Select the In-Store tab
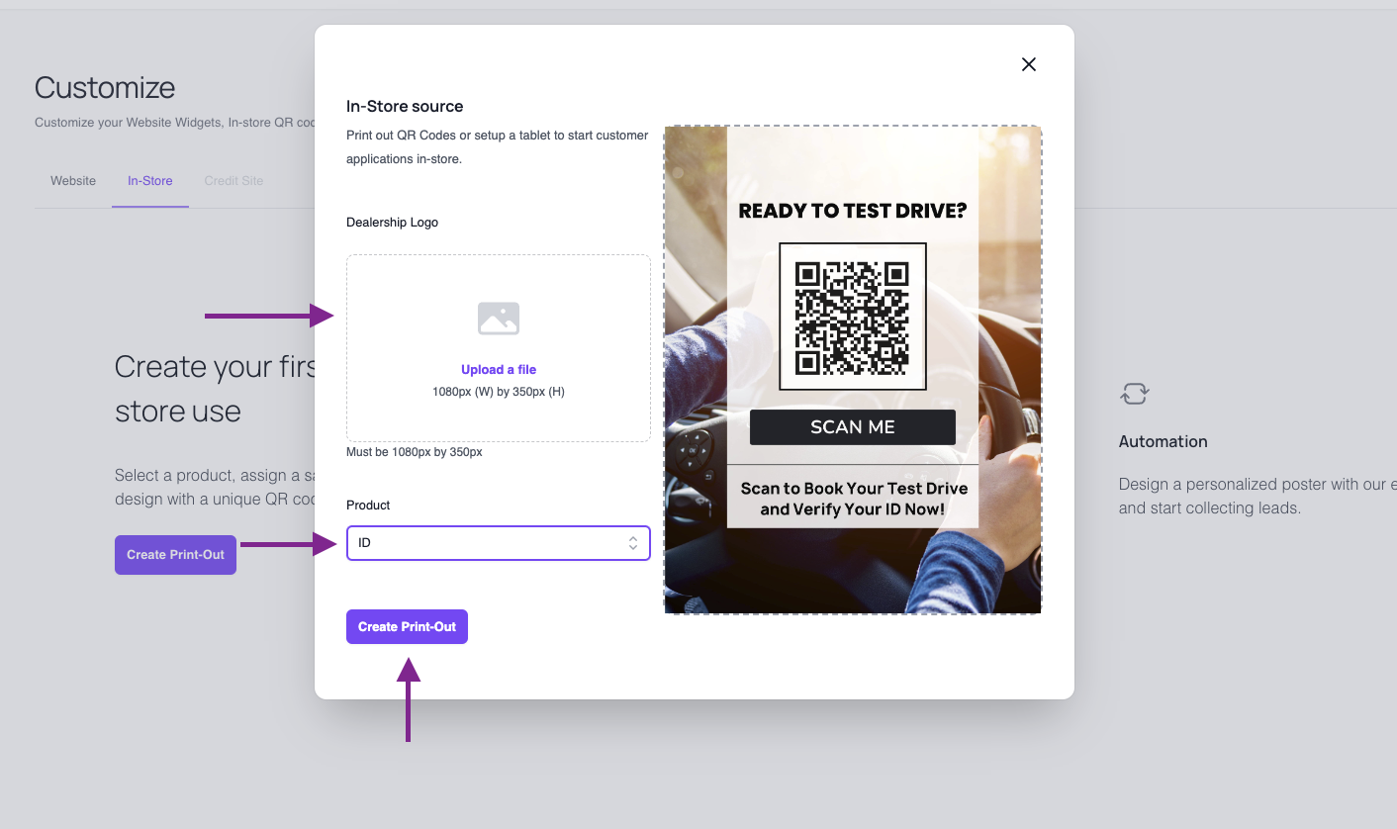1397x829 pixels. (150, 181)
